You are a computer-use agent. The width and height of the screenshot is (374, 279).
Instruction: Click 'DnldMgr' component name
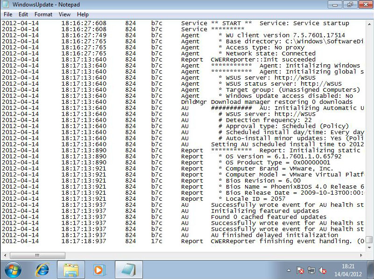coord(194,102)
